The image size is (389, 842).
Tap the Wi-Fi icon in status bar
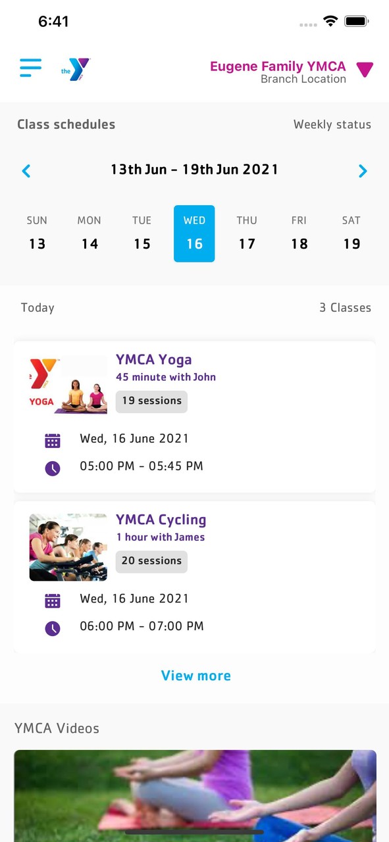(x=330, y=20)
